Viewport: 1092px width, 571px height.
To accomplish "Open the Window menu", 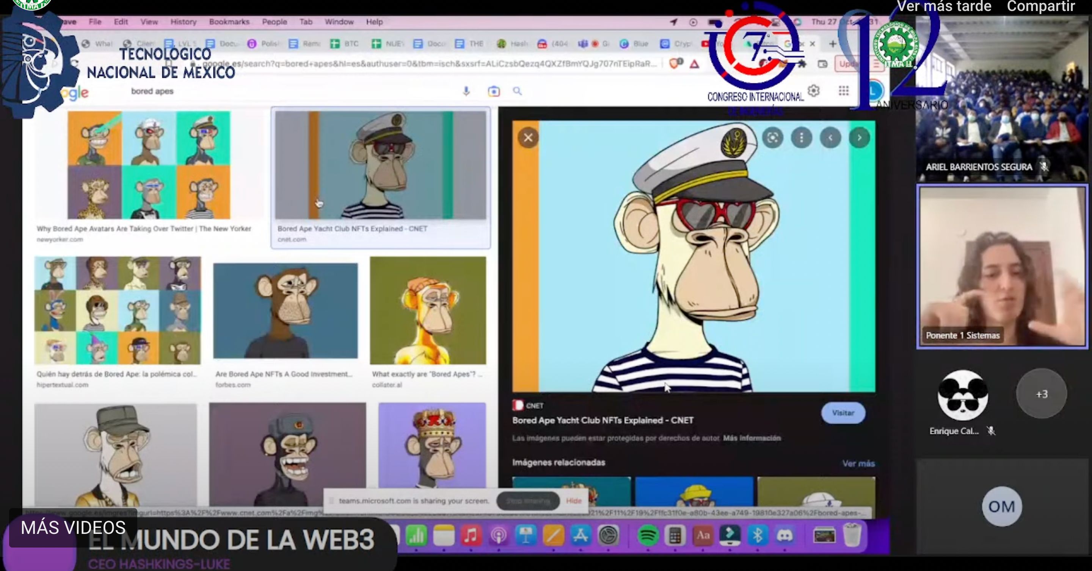I will coord(339,22).
